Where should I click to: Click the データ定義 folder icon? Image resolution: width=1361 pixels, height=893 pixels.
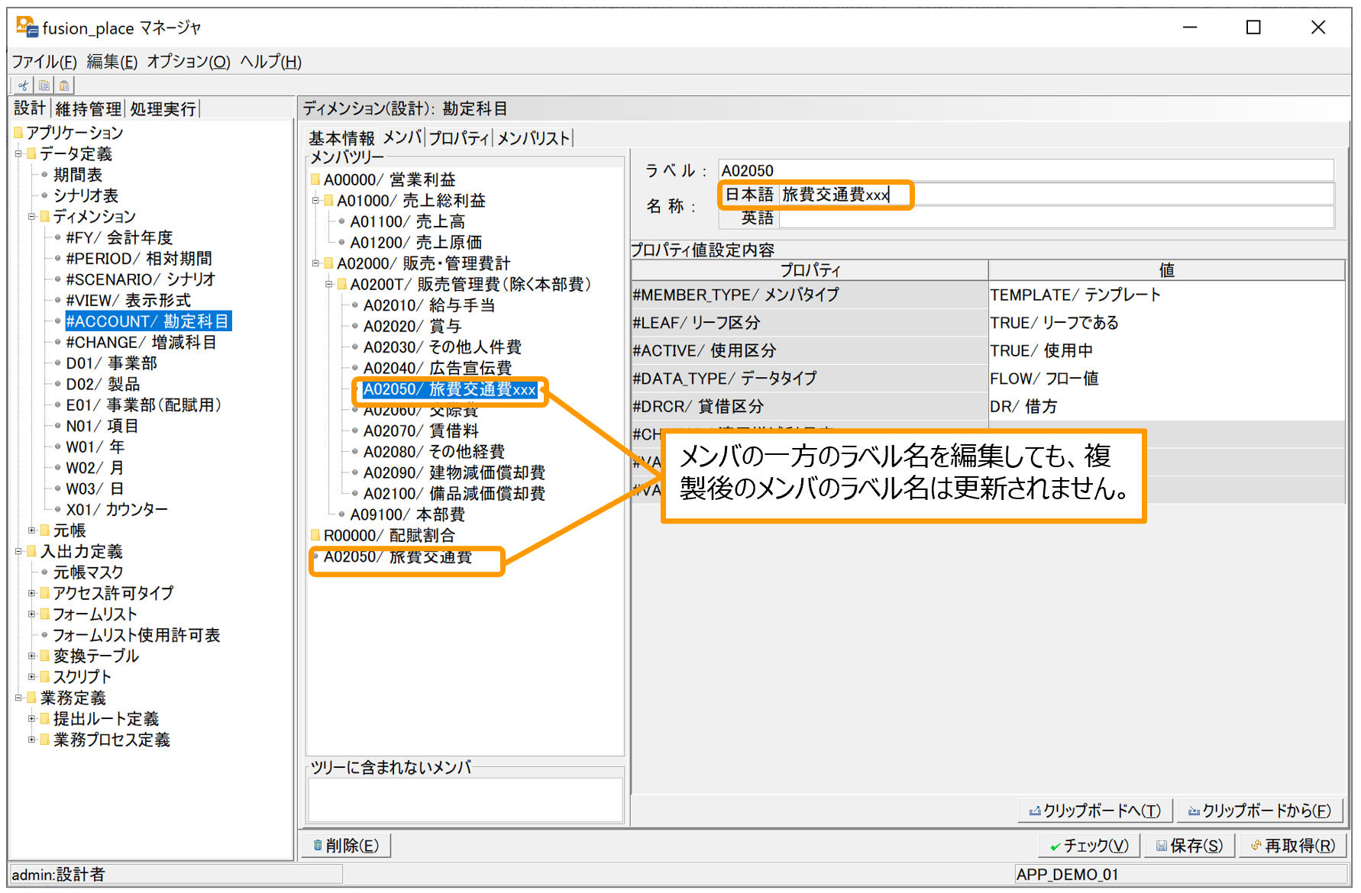coord(32,153)
